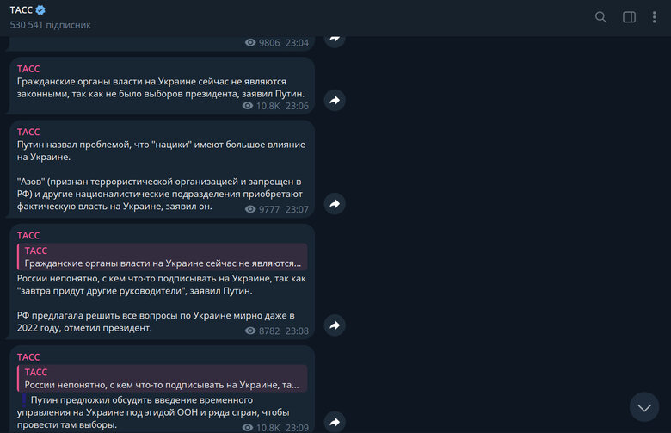Click text "РФ предлагала решить все вопросы"

coord(97,316)
